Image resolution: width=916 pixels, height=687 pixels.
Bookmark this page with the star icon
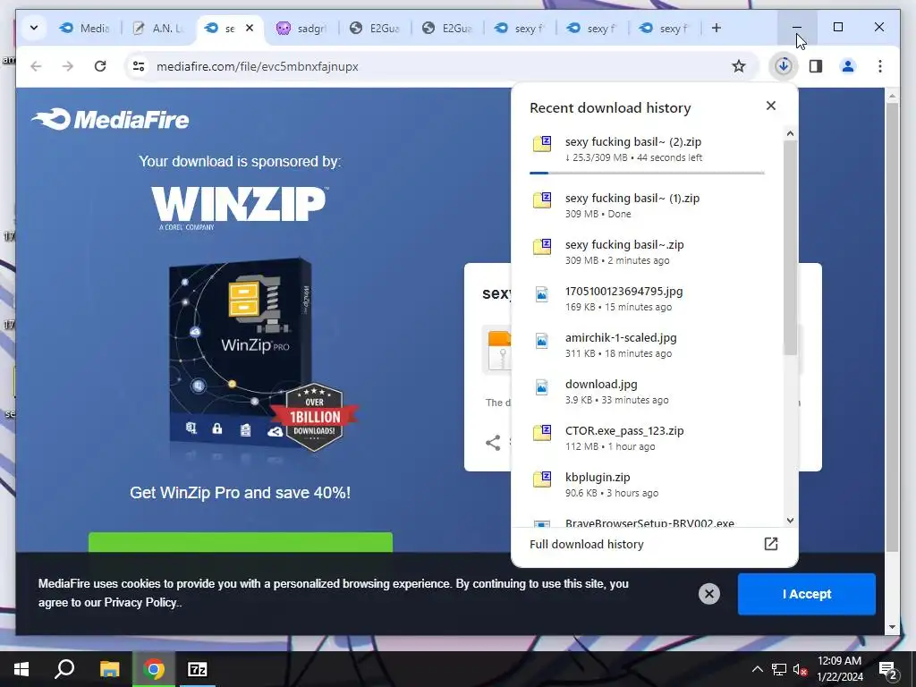tap(738, 66)
